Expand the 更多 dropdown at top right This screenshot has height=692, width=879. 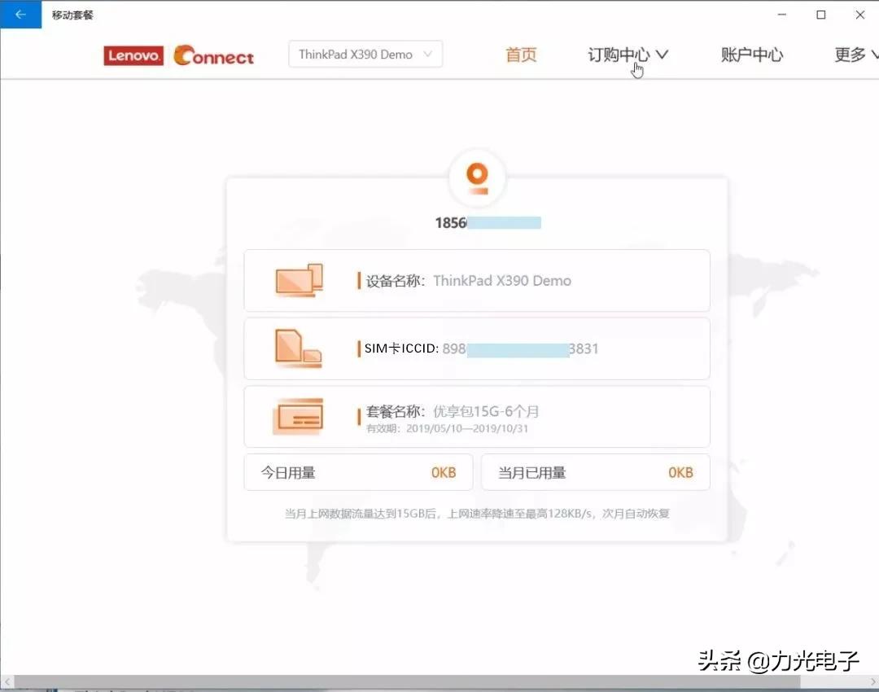pyautogui.click(x=853, y=54)
